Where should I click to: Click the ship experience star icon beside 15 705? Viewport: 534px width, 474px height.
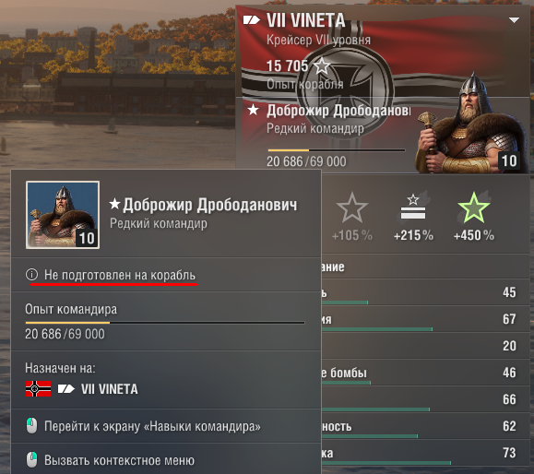pyautogui.click(x=322, y=65)
